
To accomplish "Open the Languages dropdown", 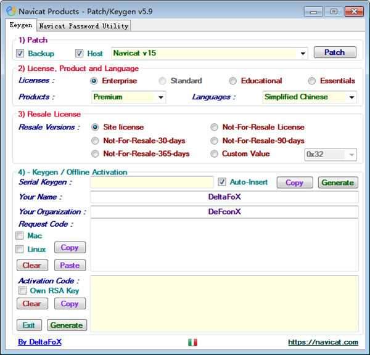I will pos(351,97).
